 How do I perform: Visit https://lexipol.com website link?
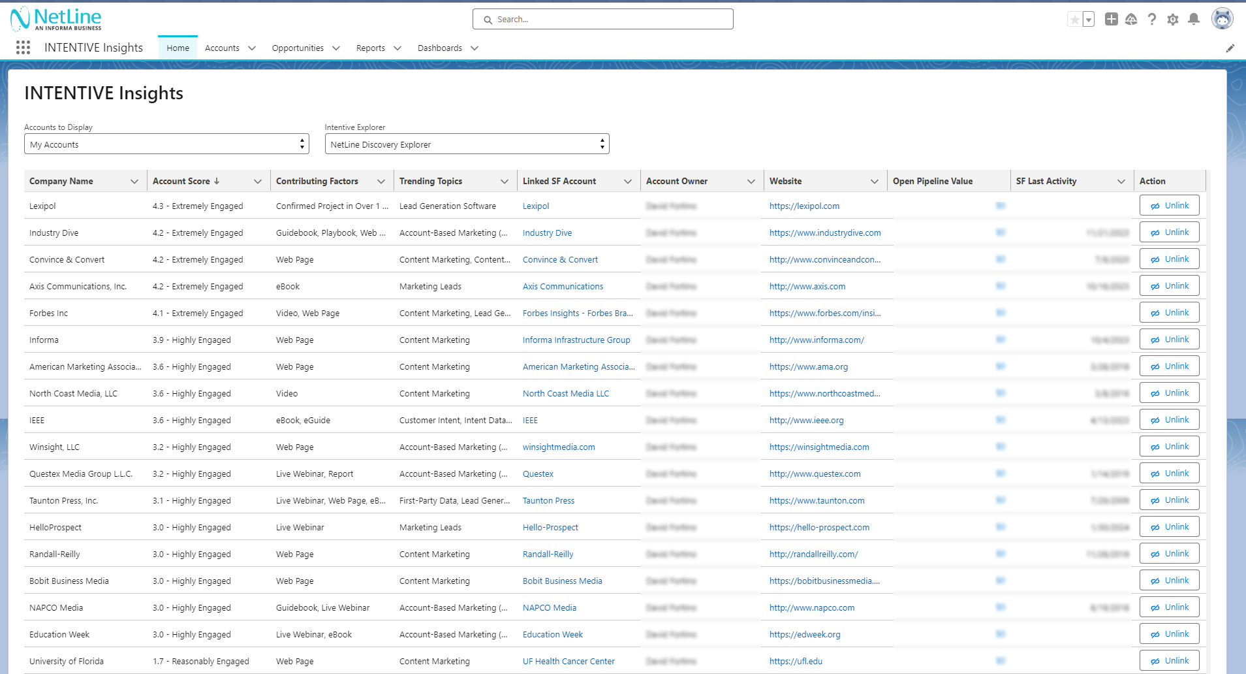(x=804, y=206)
